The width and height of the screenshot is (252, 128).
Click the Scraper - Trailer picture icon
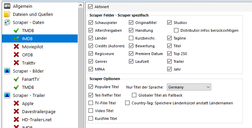pos(7,95)
